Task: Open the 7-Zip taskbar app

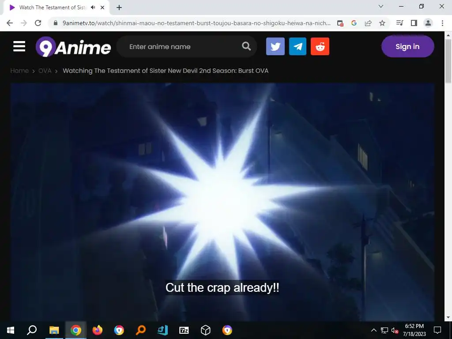Action: [x=184, y=330]
